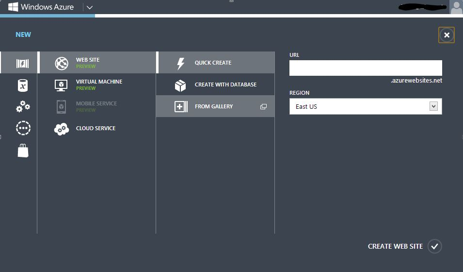This screenshot has height=272, width=463.
Task: Select the Compute category icon
Action: point(22,63)
